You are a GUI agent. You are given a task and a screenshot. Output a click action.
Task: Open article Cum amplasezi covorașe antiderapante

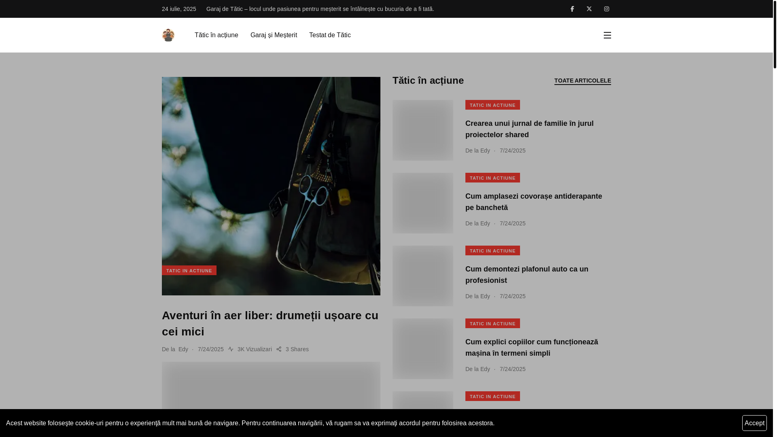point(534,202)
